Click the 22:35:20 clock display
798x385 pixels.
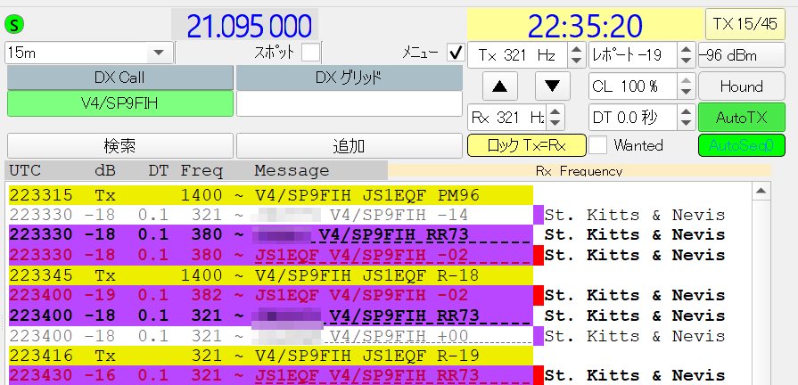[585, 26]
